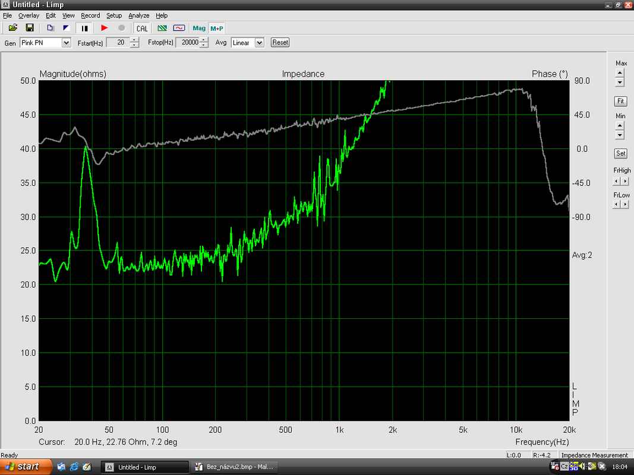Screen dimensions: 634x475
Task: Lower graph Min with down arrow
Action: 620,135
